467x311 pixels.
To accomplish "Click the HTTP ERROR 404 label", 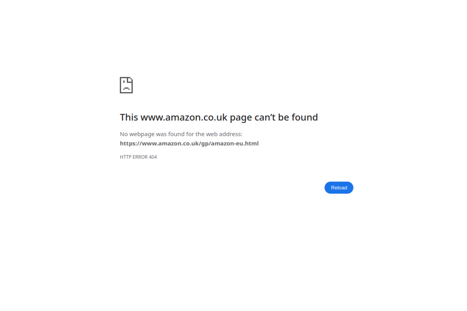I will pyautogui.click(x=138, y=157).
